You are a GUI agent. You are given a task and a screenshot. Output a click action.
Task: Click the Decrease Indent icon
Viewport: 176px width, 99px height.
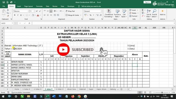[x=55, y=15]
